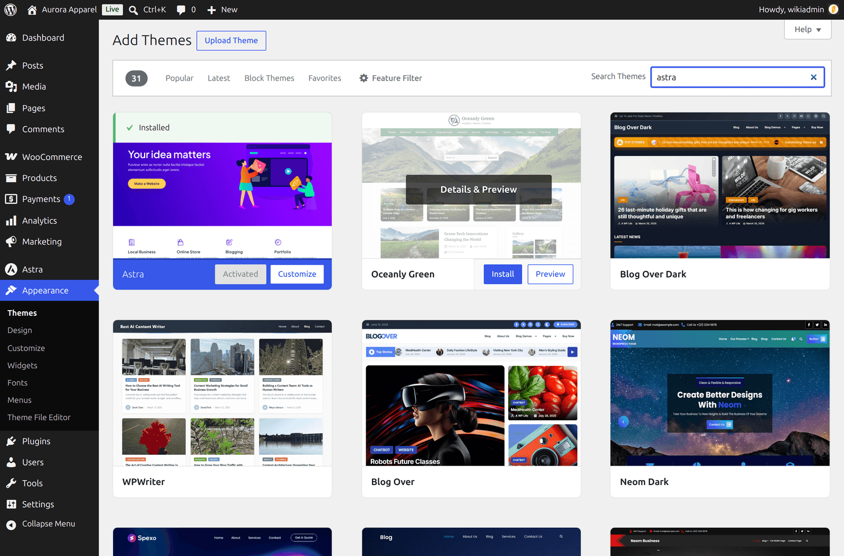Open the Widgets submenu item

[x=23, y=366]
